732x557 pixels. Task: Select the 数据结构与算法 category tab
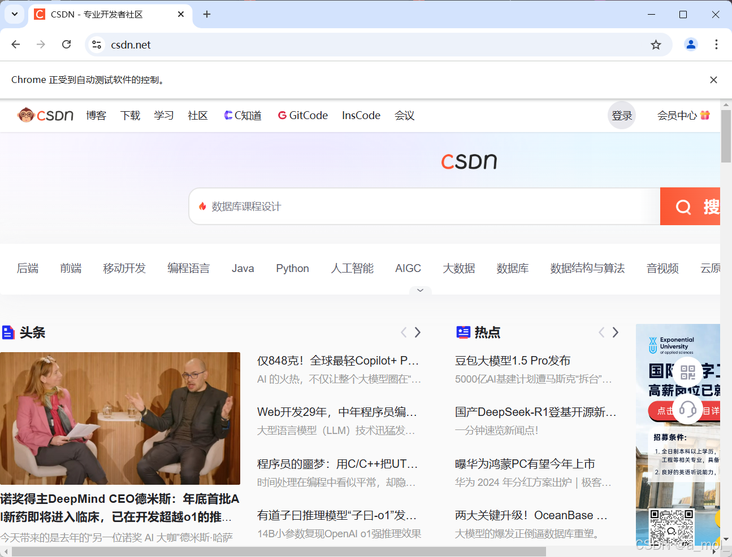pos(588,268)
